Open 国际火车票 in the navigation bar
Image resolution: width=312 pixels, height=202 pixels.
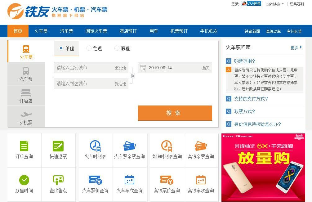tap(96, 31)
